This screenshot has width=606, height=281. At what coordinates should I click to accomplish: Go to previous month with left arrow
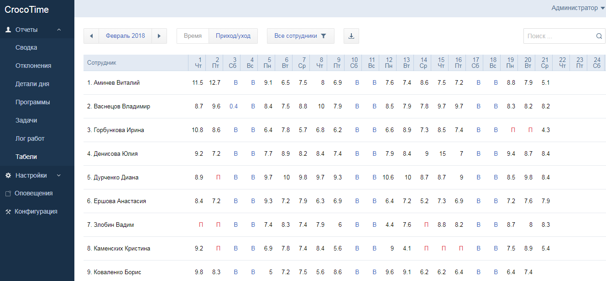pos(91,36)
